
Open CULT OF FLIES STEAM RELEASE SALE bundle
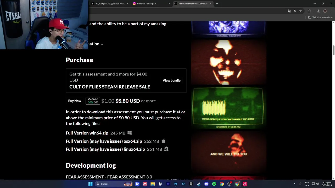coord(110,87)
